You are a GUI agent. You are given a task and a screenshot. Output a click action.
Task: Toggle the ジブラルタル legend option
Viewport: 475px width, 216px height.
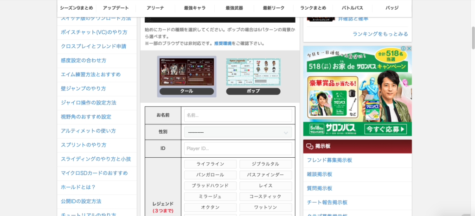(x=266, y=164)
